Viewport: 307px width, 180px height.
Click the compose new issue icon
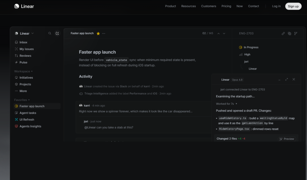pyautogui.click(x=57, y=33)
